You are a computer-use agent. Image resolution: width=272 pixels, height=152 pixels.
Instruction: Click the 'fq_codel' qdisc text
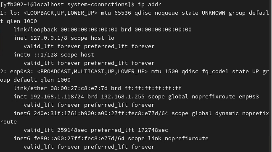click(x=215, y=72)
